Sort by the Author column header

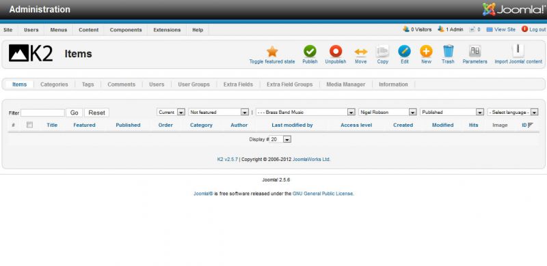(x=239, y=125)
